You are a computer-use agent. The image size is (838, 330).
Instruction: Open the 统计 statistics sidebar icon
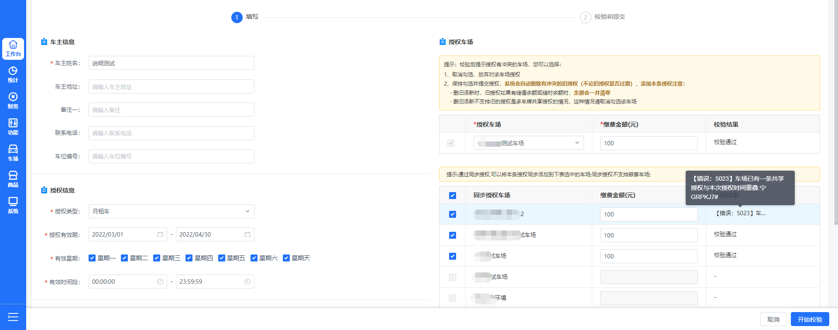pos(13,75)
